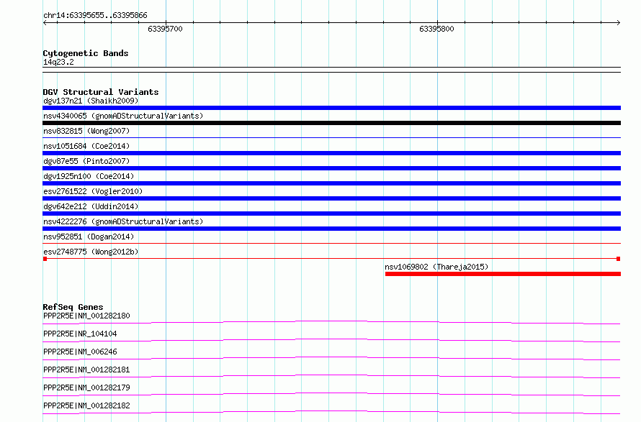Click the blue bar of dgv137n21
641x422 pixels.
(331, 108)
